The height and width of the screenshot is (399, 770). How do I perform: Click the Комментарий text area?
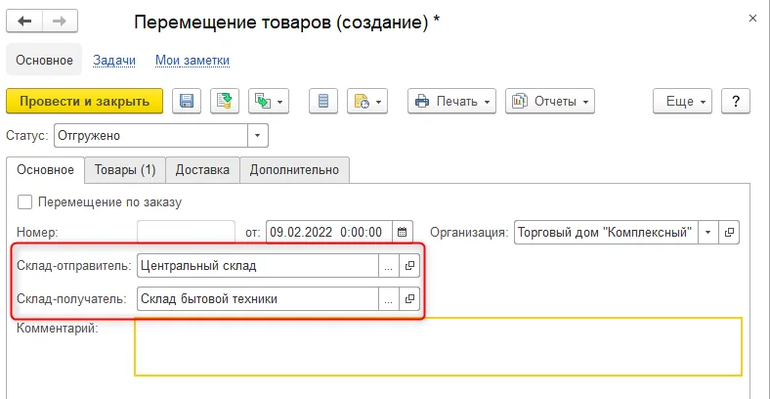click(438, 347)
